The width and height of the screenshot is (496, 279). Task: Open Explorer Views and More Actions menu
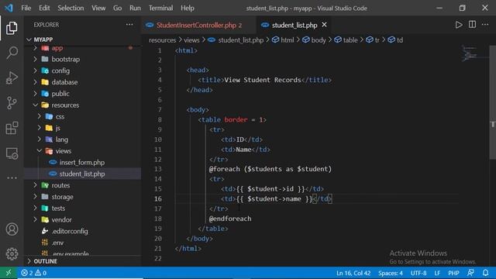(129, 25)
